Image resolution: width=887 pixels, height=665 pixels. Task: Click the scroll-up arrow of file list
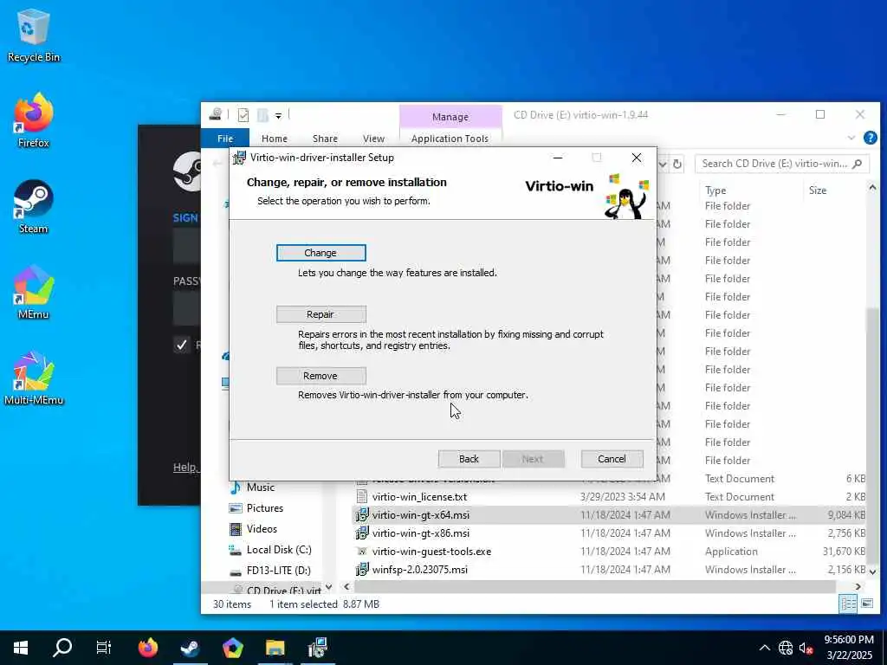(873, 188)
